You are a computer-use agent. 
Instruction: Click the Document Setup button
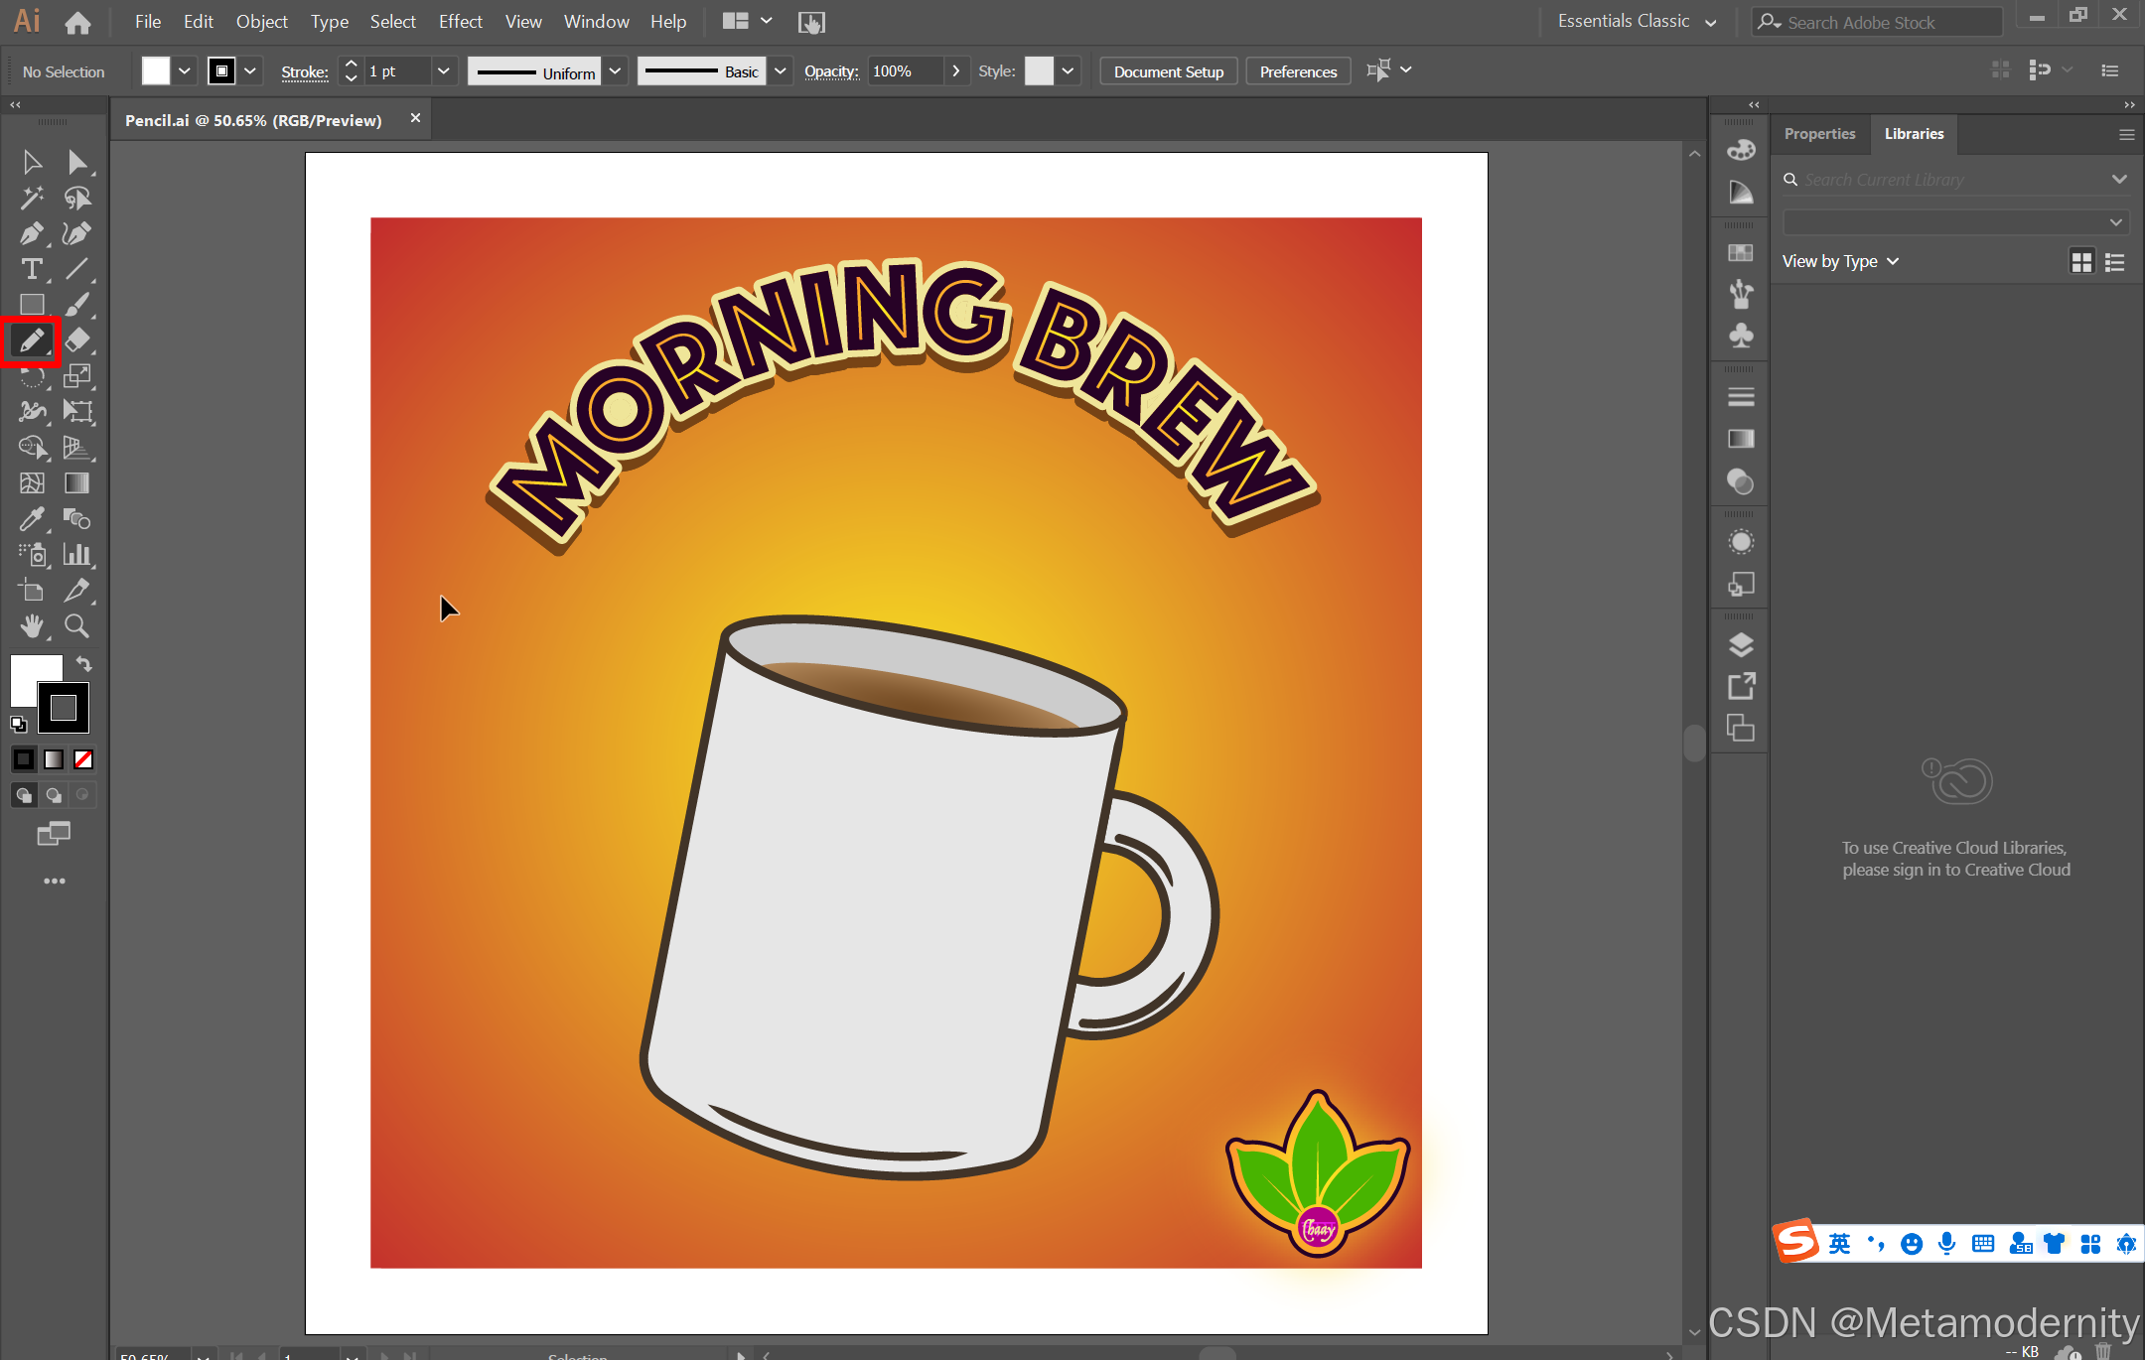pos(1168,71)
